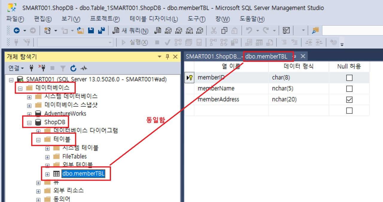Toggle Null allowed checkbox for memberID
This screenshot has width=383, height=202.
[x=349, y=78]
